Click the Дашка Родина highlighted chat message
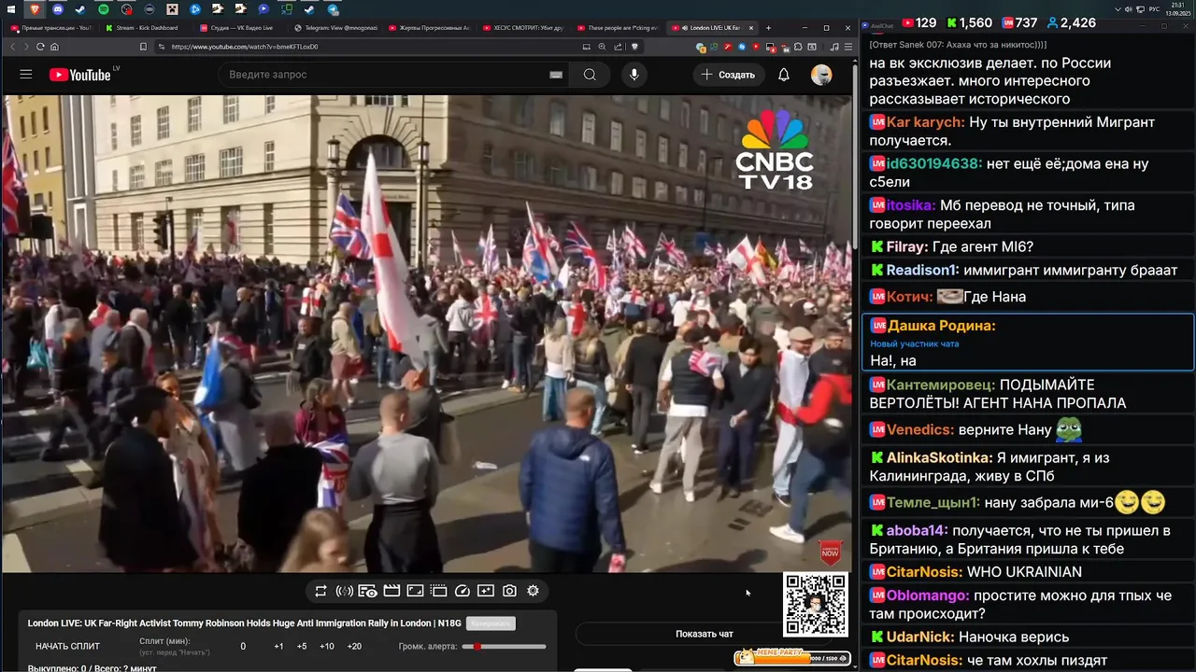This screenshot has height=672, width=1196. 1028,343
